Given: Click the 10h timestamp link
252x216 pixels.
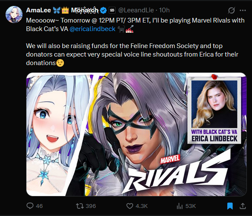Looking at the screenshot, I should (164, 10).
